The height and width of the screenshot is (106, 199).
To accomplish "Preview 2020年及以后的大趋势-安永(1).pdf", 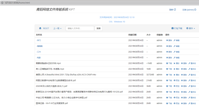I will click(x=176, y=86).
